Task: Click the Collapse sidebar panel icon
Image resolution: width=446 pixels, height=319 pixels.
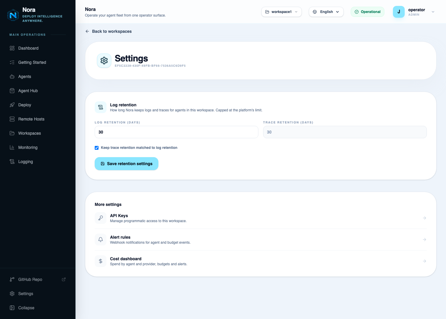Action: (12, 308)
